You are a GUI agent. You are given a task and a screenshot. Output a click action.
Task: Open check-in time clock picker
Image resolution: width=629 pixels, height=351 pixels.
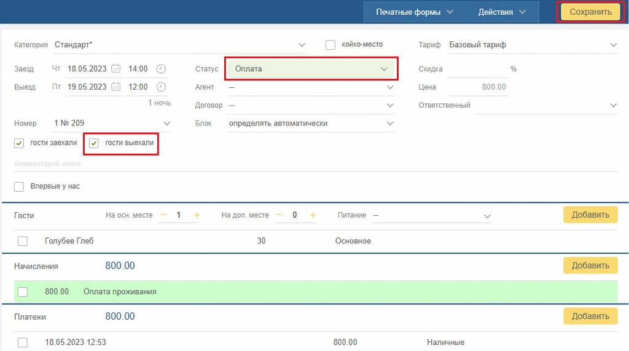(x=161, y=69)
